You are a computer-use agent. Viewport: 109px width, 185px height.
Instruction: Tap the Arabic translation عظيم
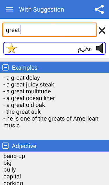point(85,49)
